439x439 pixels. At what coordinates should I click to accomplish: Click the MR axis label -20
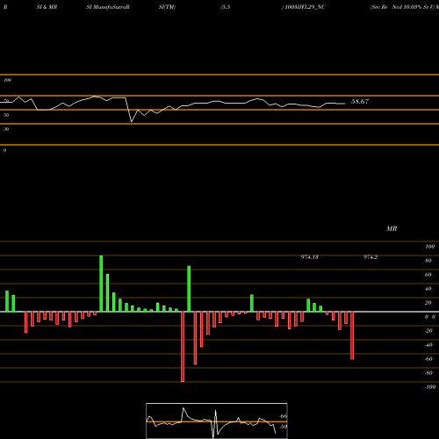click(x=428, y=331)
